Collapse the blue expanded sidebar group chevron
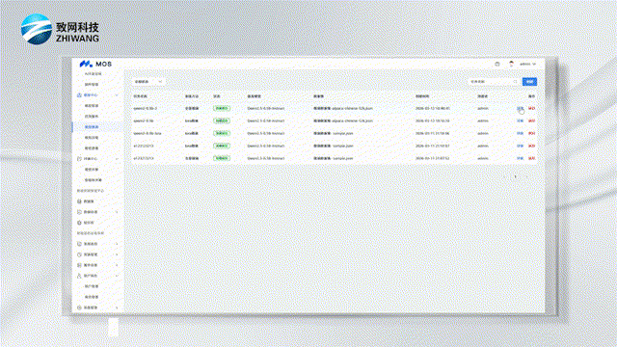Viewport: 617px width, 347px height. point(117,95)
